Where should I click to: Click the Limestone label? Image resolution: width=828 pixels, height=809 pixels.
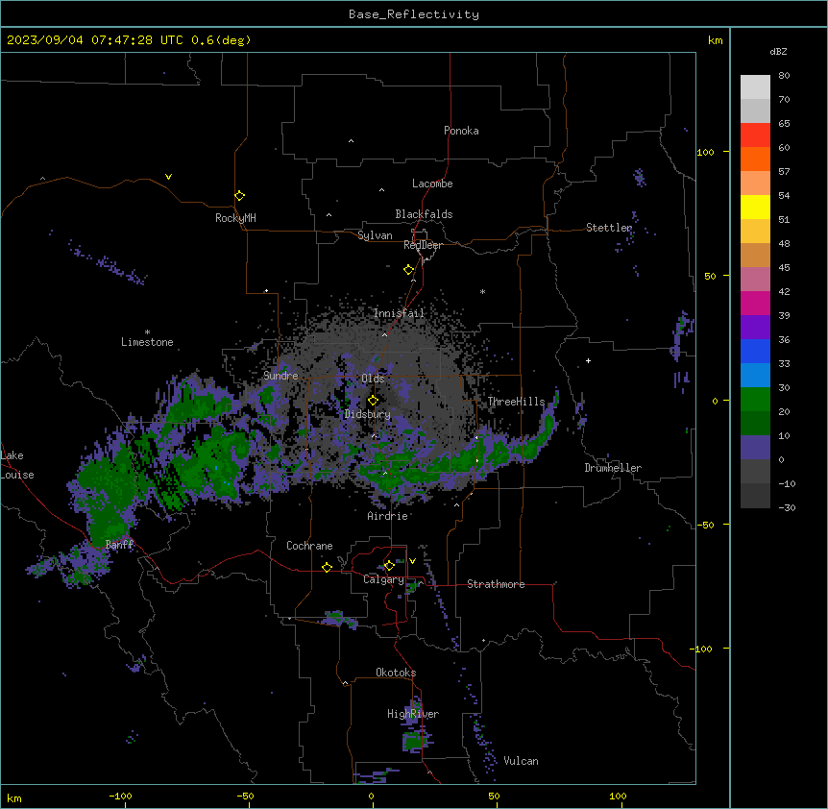pyautogui.click(x=147, y=342)
